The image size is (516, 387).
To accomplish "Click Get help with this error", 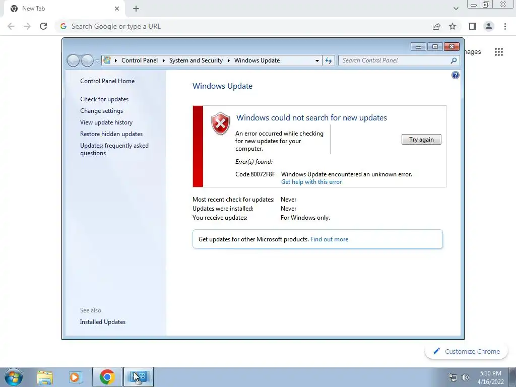I will coord(311,182).
